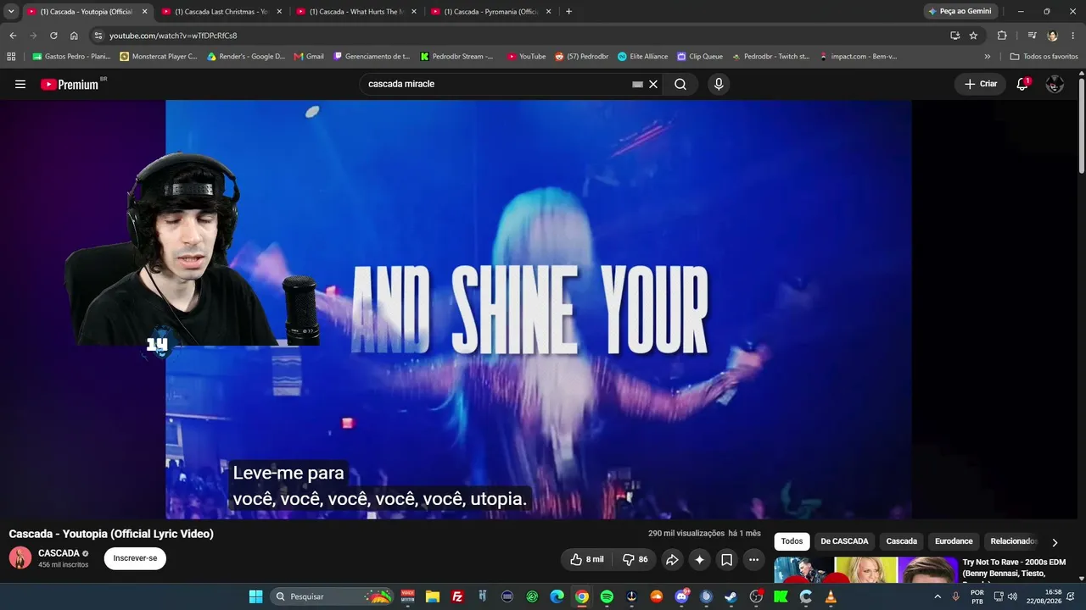Open the Criar dropdown button
Viewport: 1086px width, 610px height.
(981, 84)
